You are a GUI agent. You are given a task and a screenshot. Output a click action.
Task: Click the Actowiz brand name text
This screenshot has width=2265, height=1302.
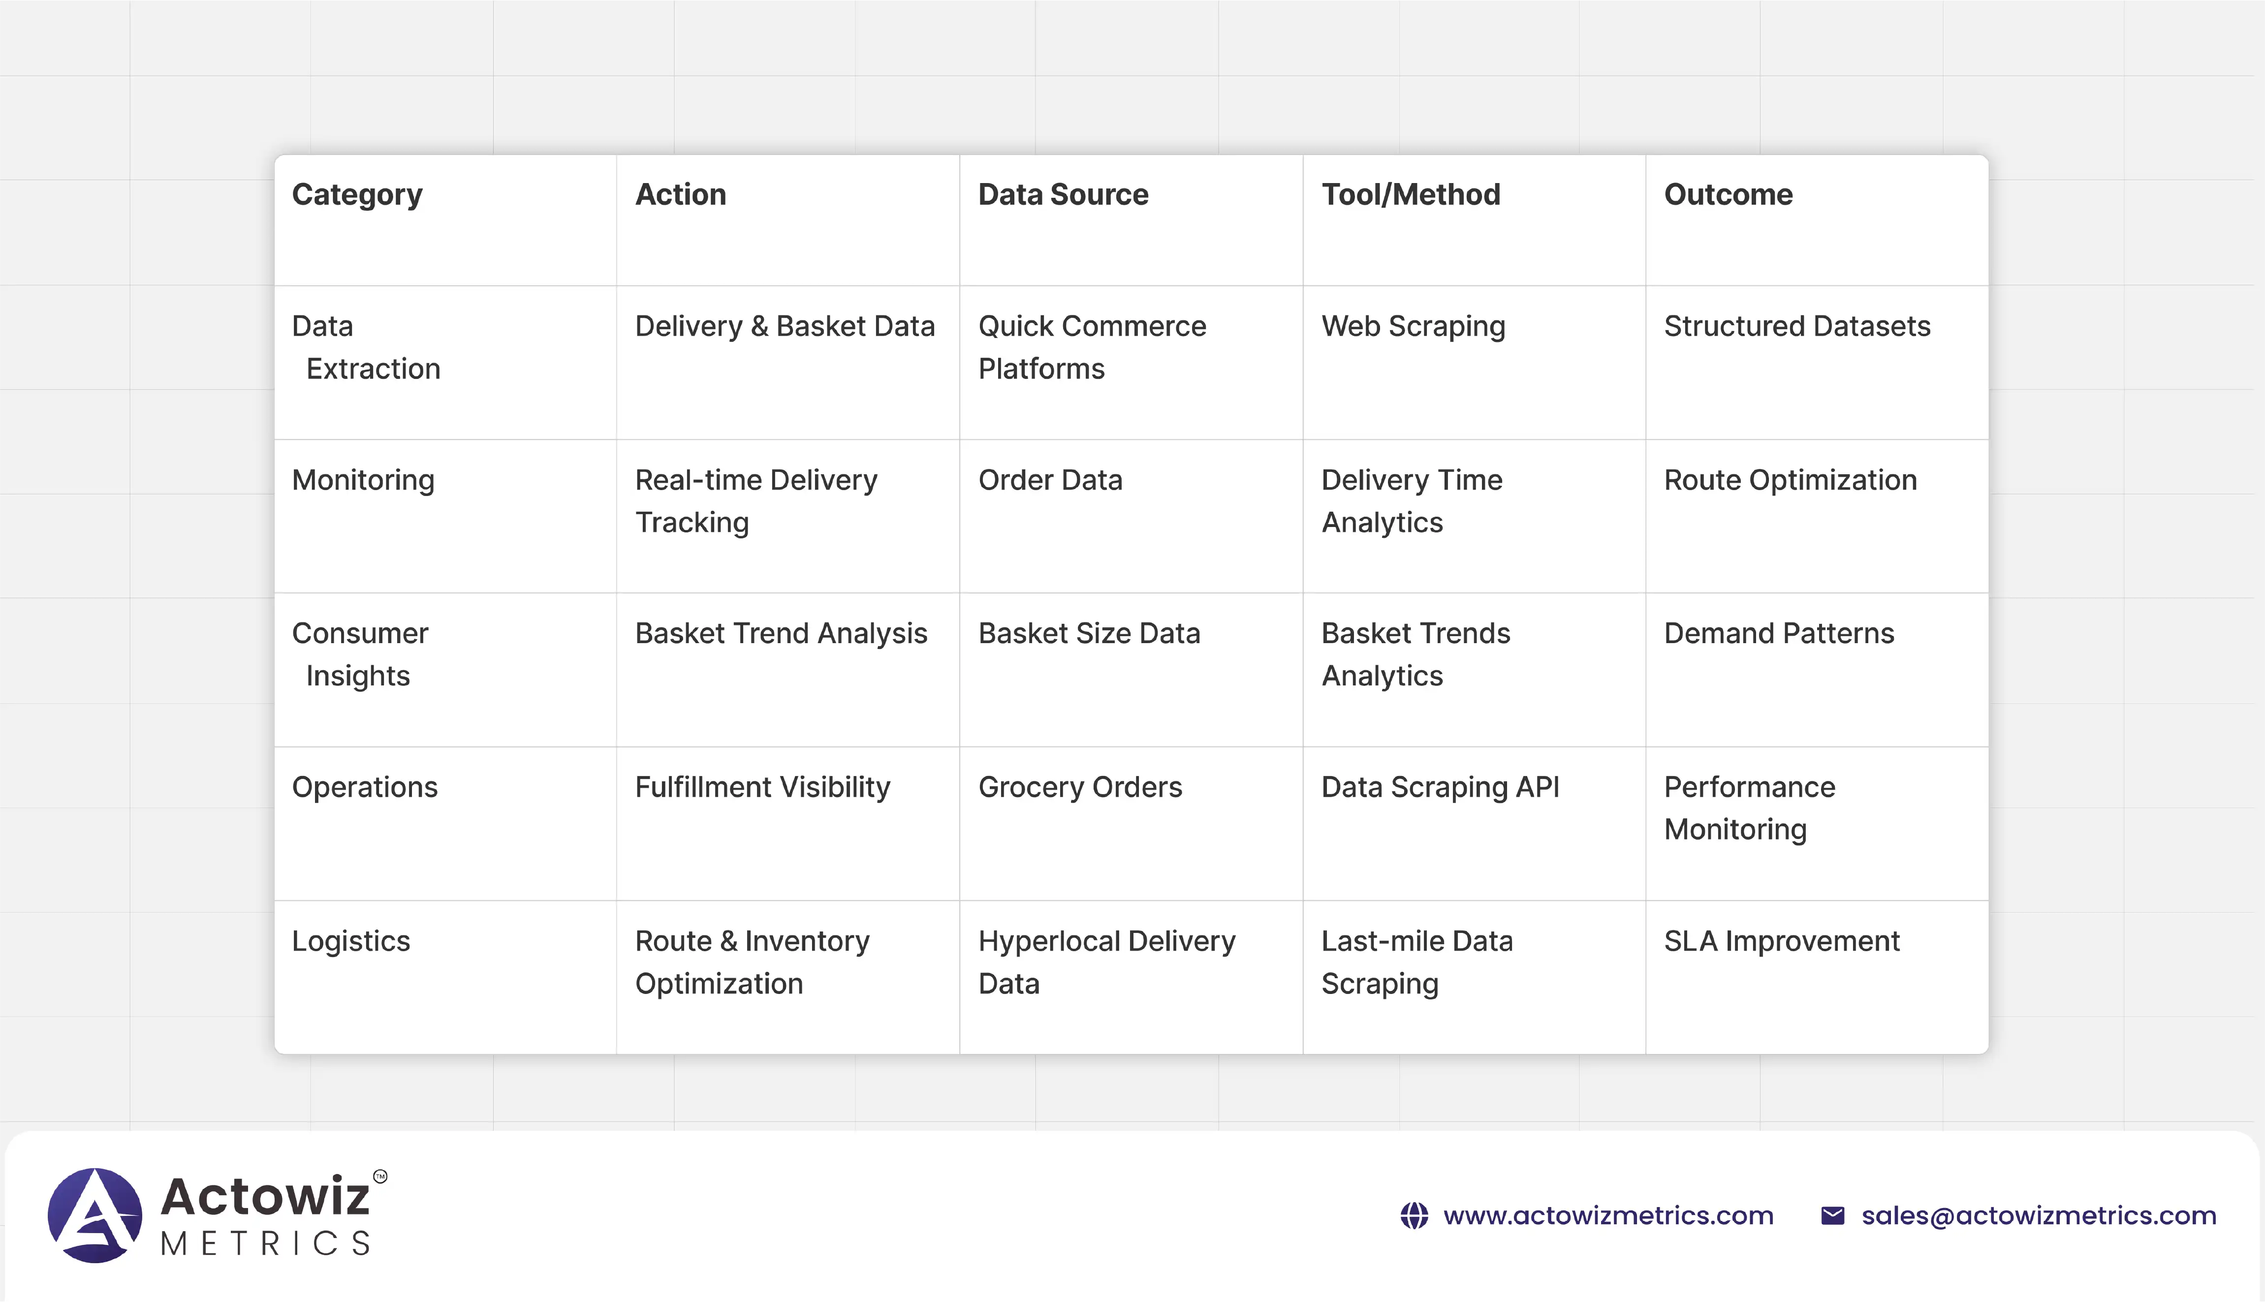point(265,1197)
